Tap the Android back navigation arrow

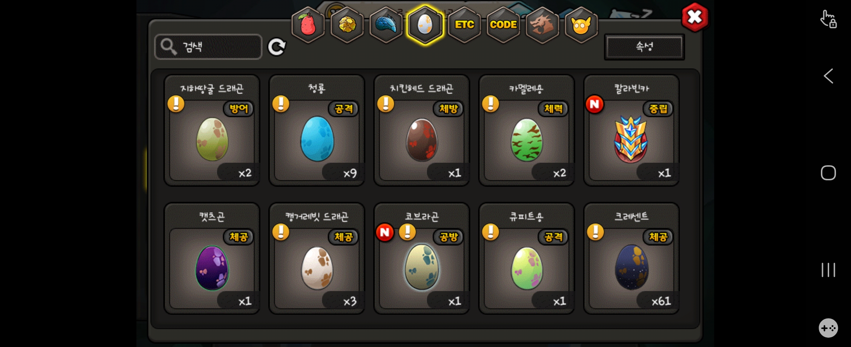(x=828, y=76)
